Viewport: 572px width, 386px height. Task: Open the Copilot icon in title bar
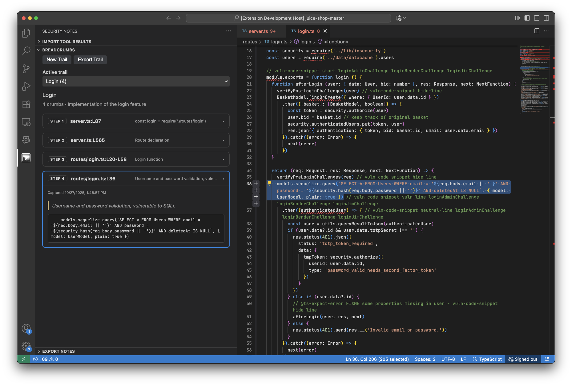click(x=398, y=18)
